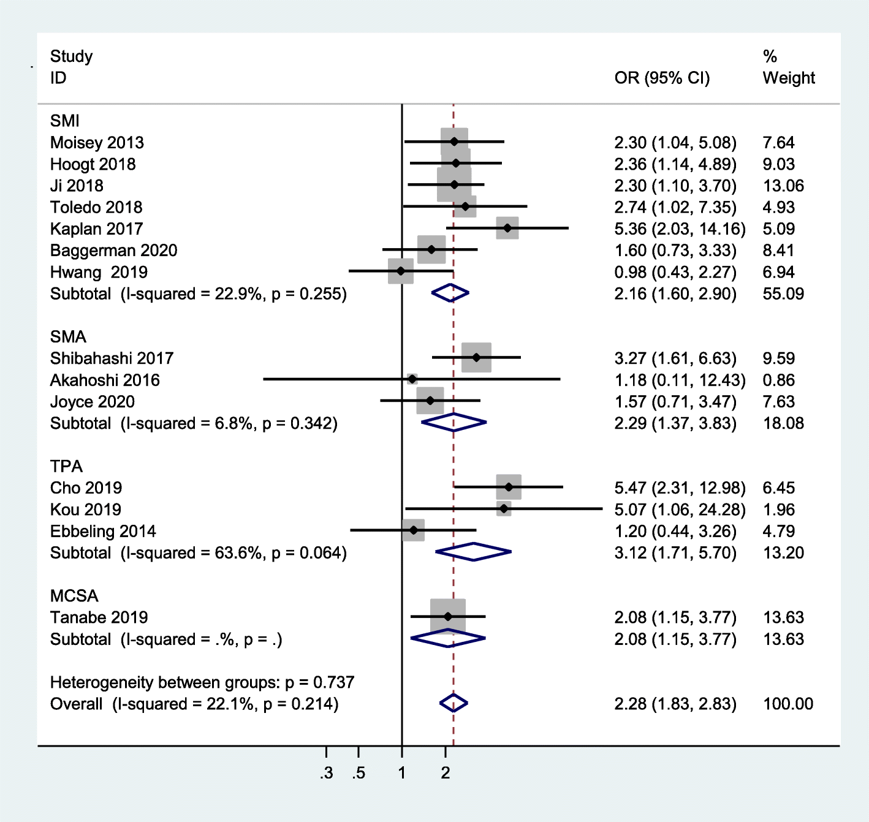Select the 'Study ID' column header

(71, 67)
